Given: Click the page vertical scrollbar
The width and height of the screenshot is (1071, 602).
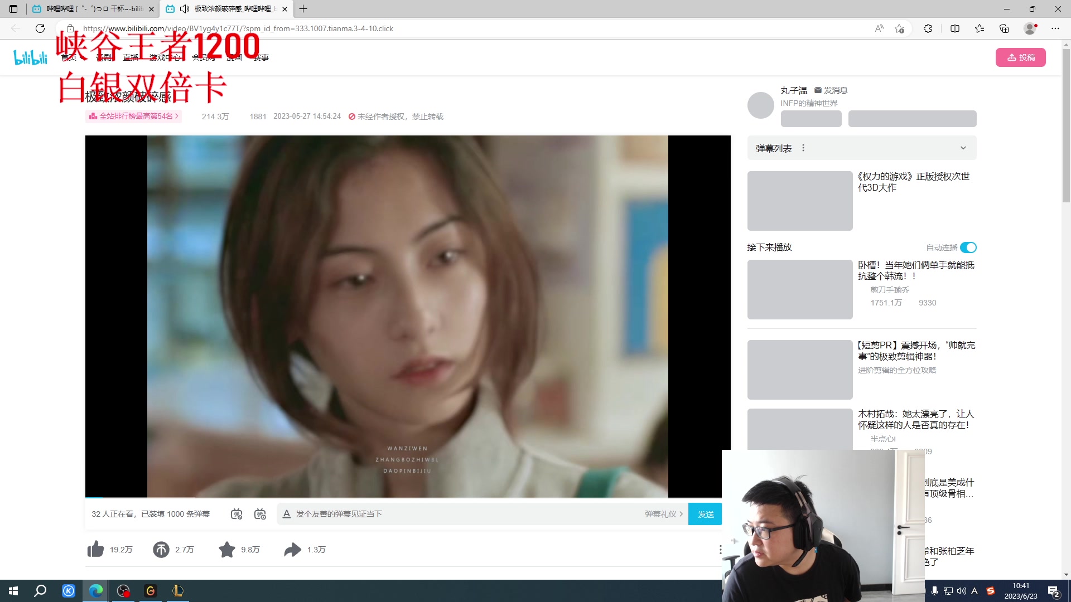Looking at the screenshot, I should [x=1066, y=125].
